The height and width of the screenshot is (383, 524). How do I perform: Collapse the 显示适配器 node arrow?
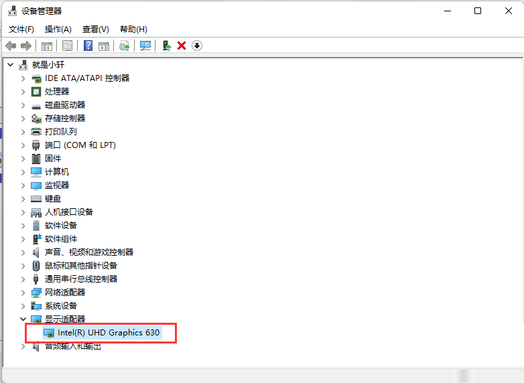point(23,319)
